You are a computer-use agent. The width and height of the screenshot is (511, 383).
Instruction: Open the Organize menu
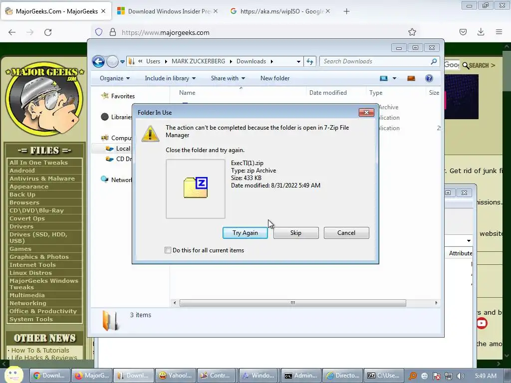pos(115,78)
